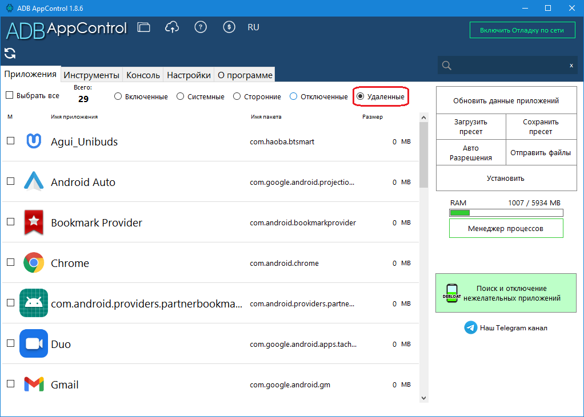Select the Удаленные radio button
Screen dimensions: 584x417
point(360,96)
